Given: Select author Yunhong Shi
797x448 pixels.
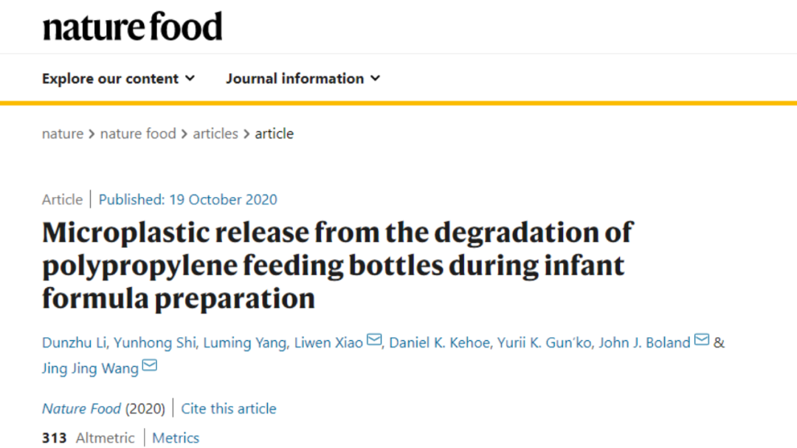Looking at the screenshot, I should [154, 342].
